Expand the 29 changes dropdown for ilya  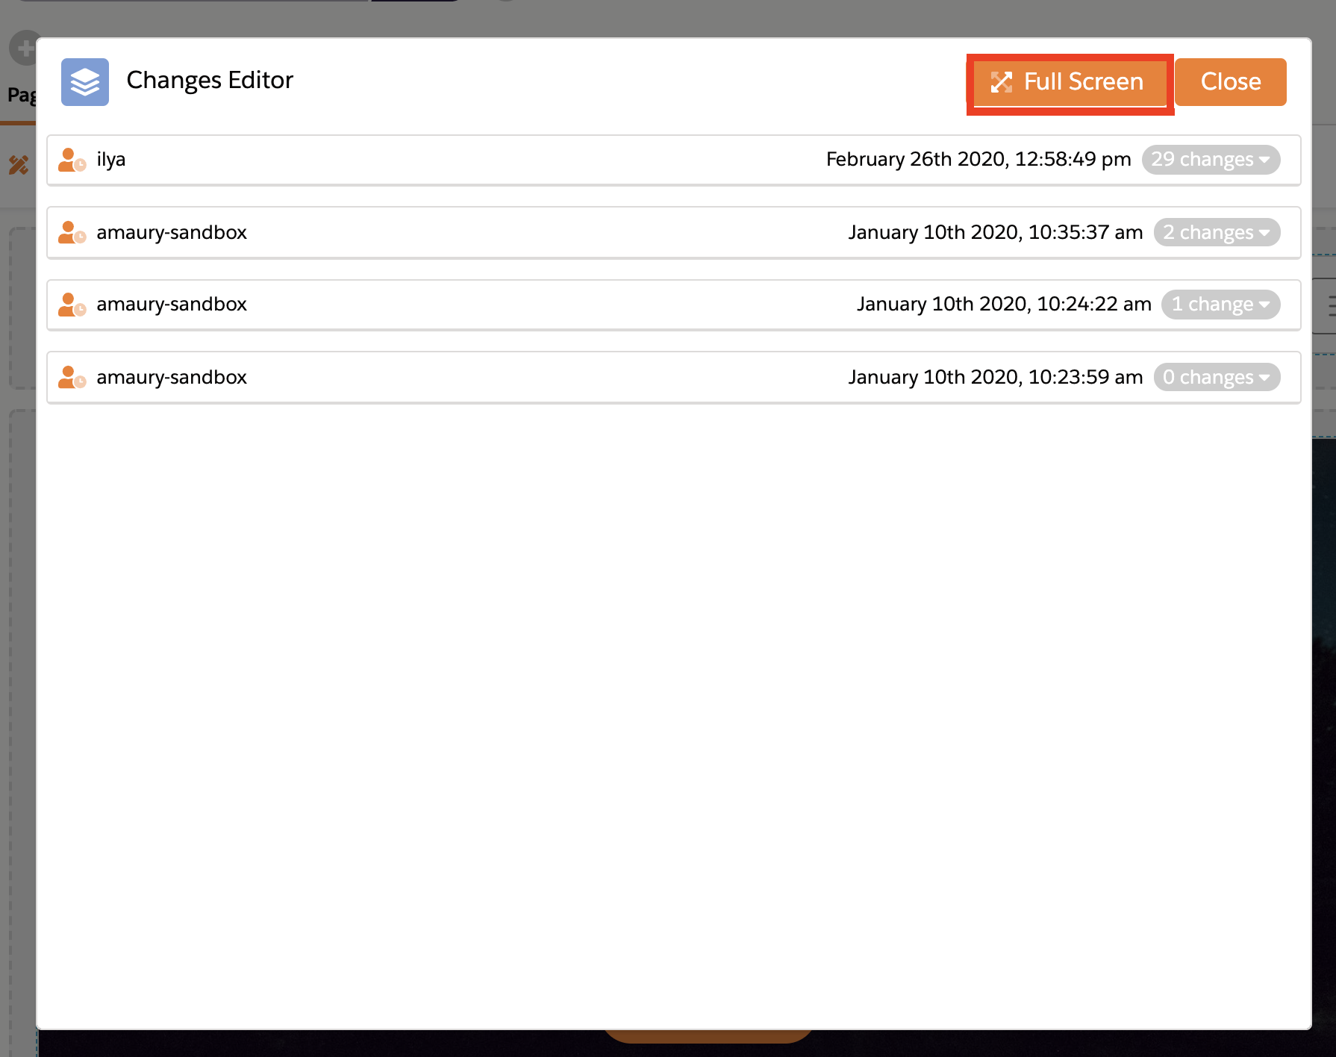[x=1211, y=160]
